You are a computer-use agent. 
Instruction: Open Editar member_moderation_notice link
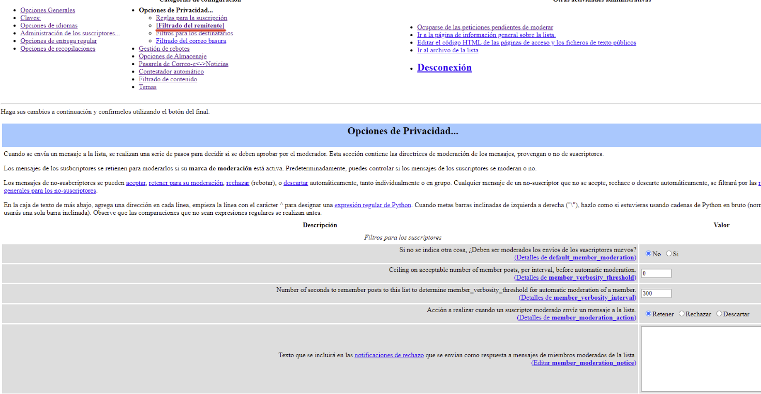584,363
